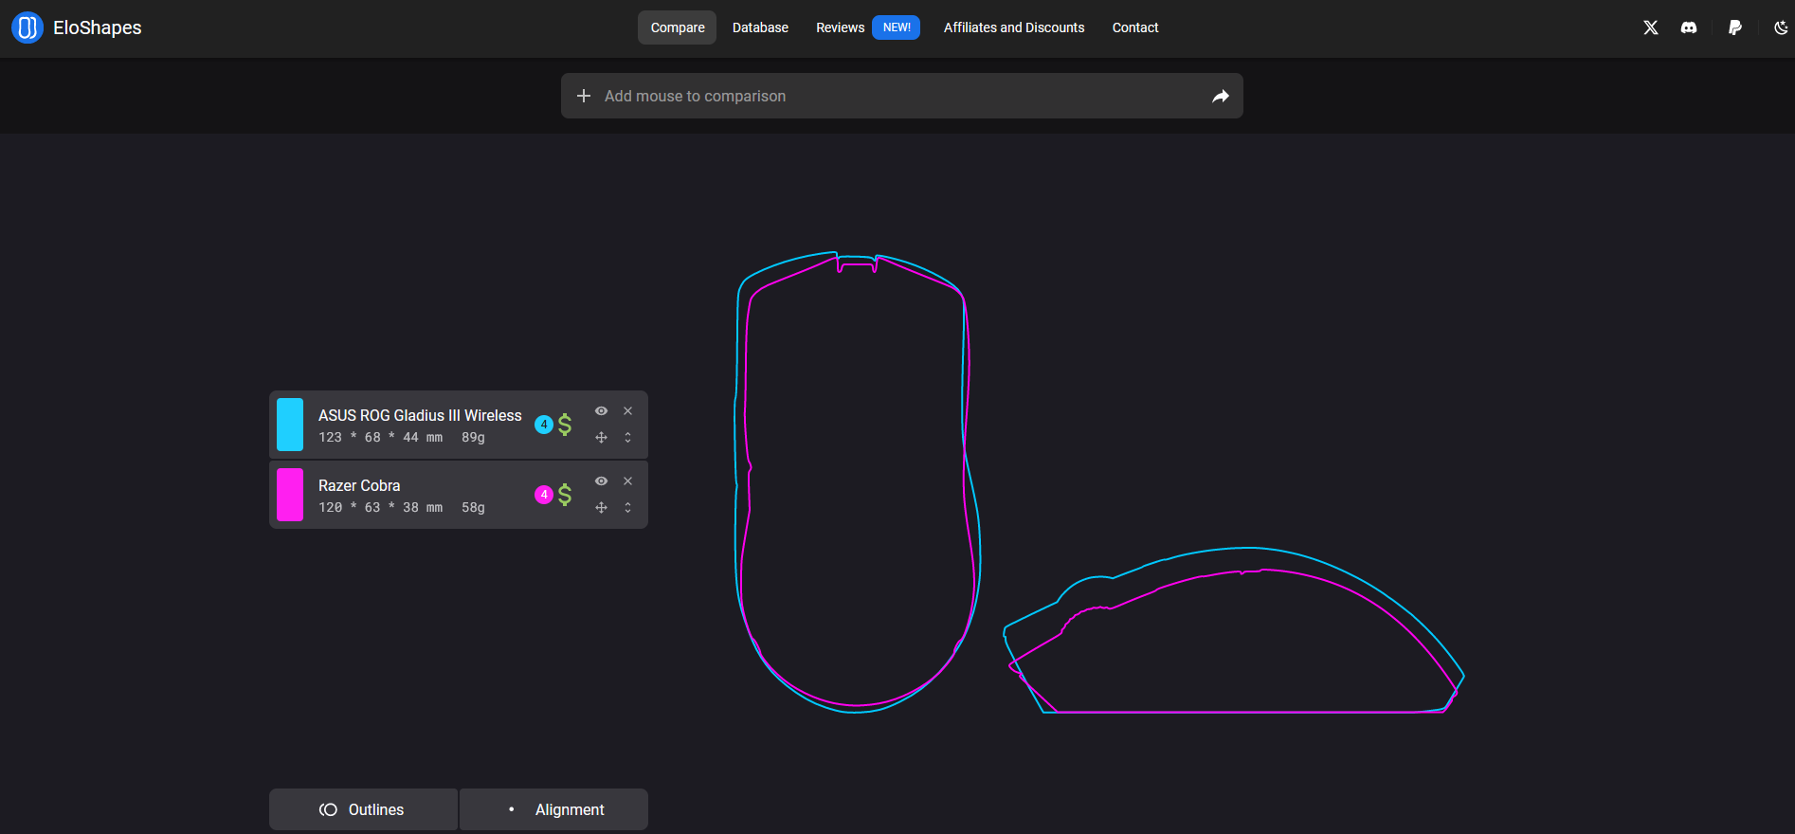Open the Discord server icon
The image size is (1795, 834).
[x=1689, y=27]
